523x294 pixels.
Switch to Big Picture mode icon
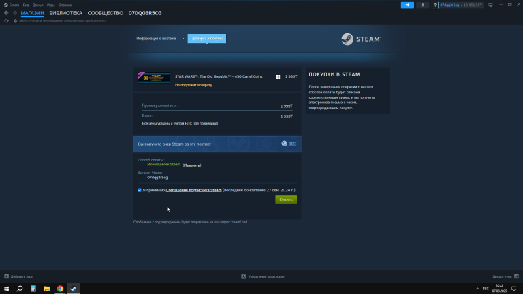tap(490, 5)
